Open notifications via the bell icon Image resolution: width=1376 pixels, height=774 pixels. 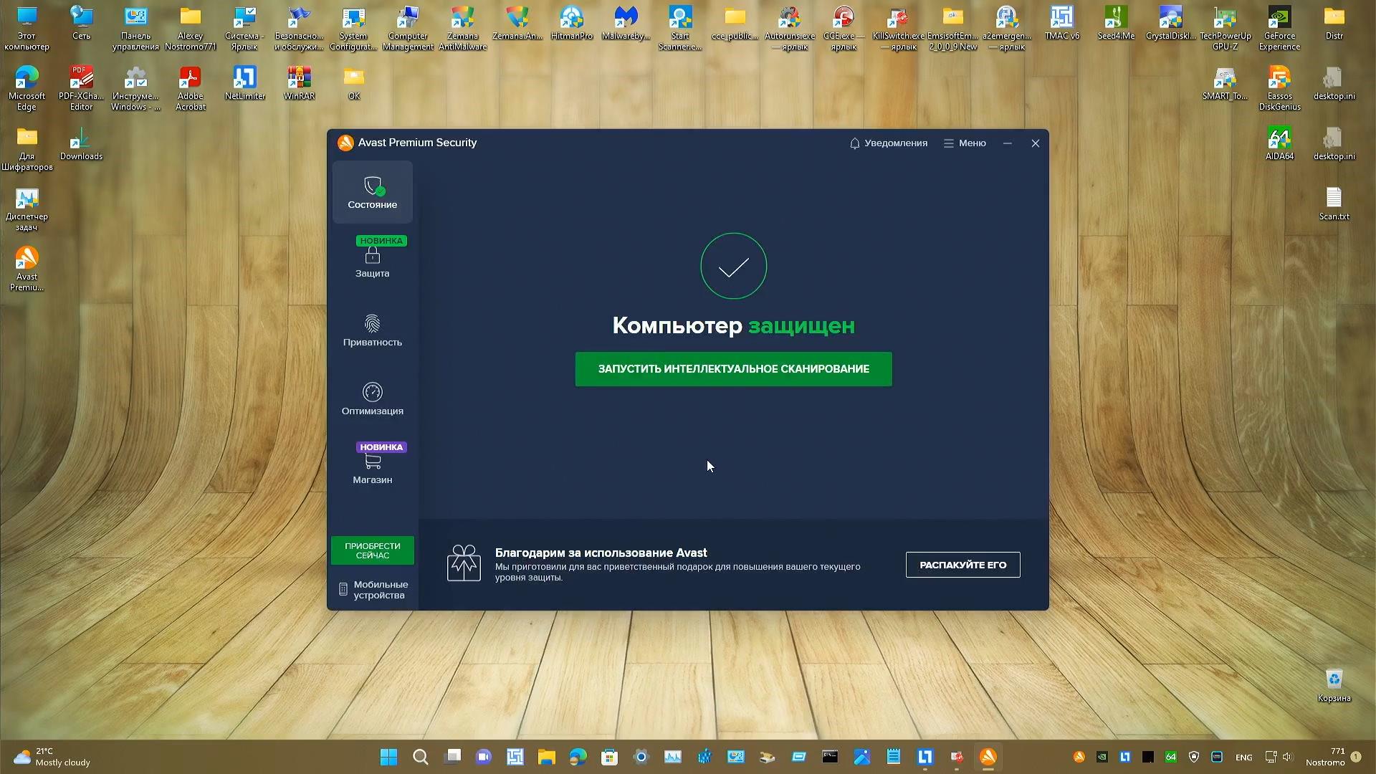coord(854,143)
